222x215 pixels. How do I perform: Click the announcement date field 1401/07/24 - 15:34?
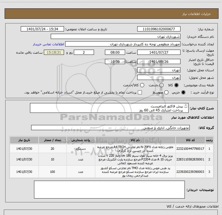(42, 29)
